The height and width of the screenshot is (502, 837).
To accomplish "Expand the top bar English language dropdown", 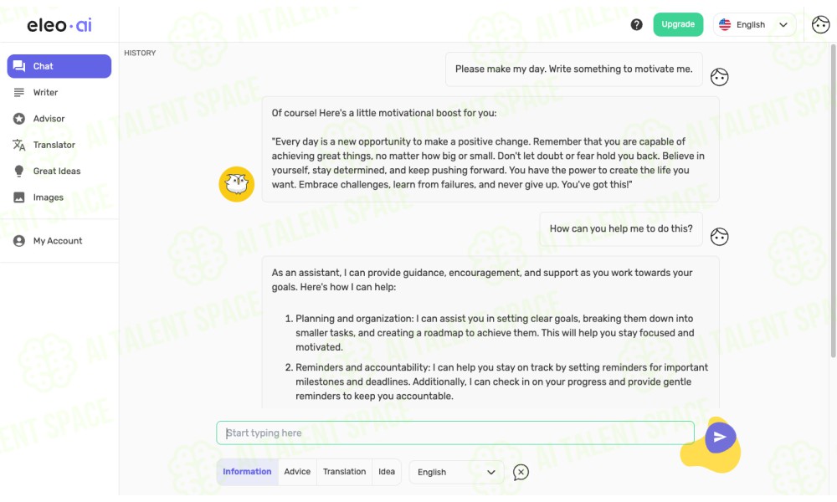I will point(754,24).
